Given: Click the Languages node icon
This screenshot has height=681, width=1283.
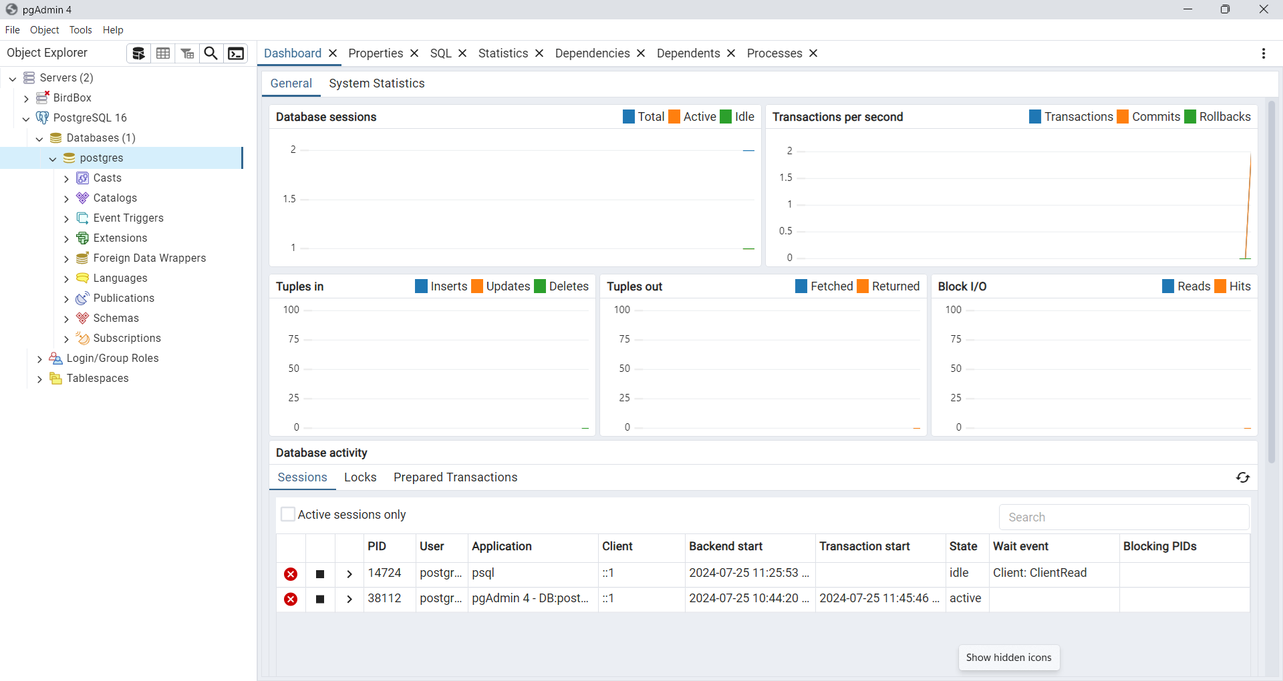Looking at the screenshot, I should (x=83, y=278).
